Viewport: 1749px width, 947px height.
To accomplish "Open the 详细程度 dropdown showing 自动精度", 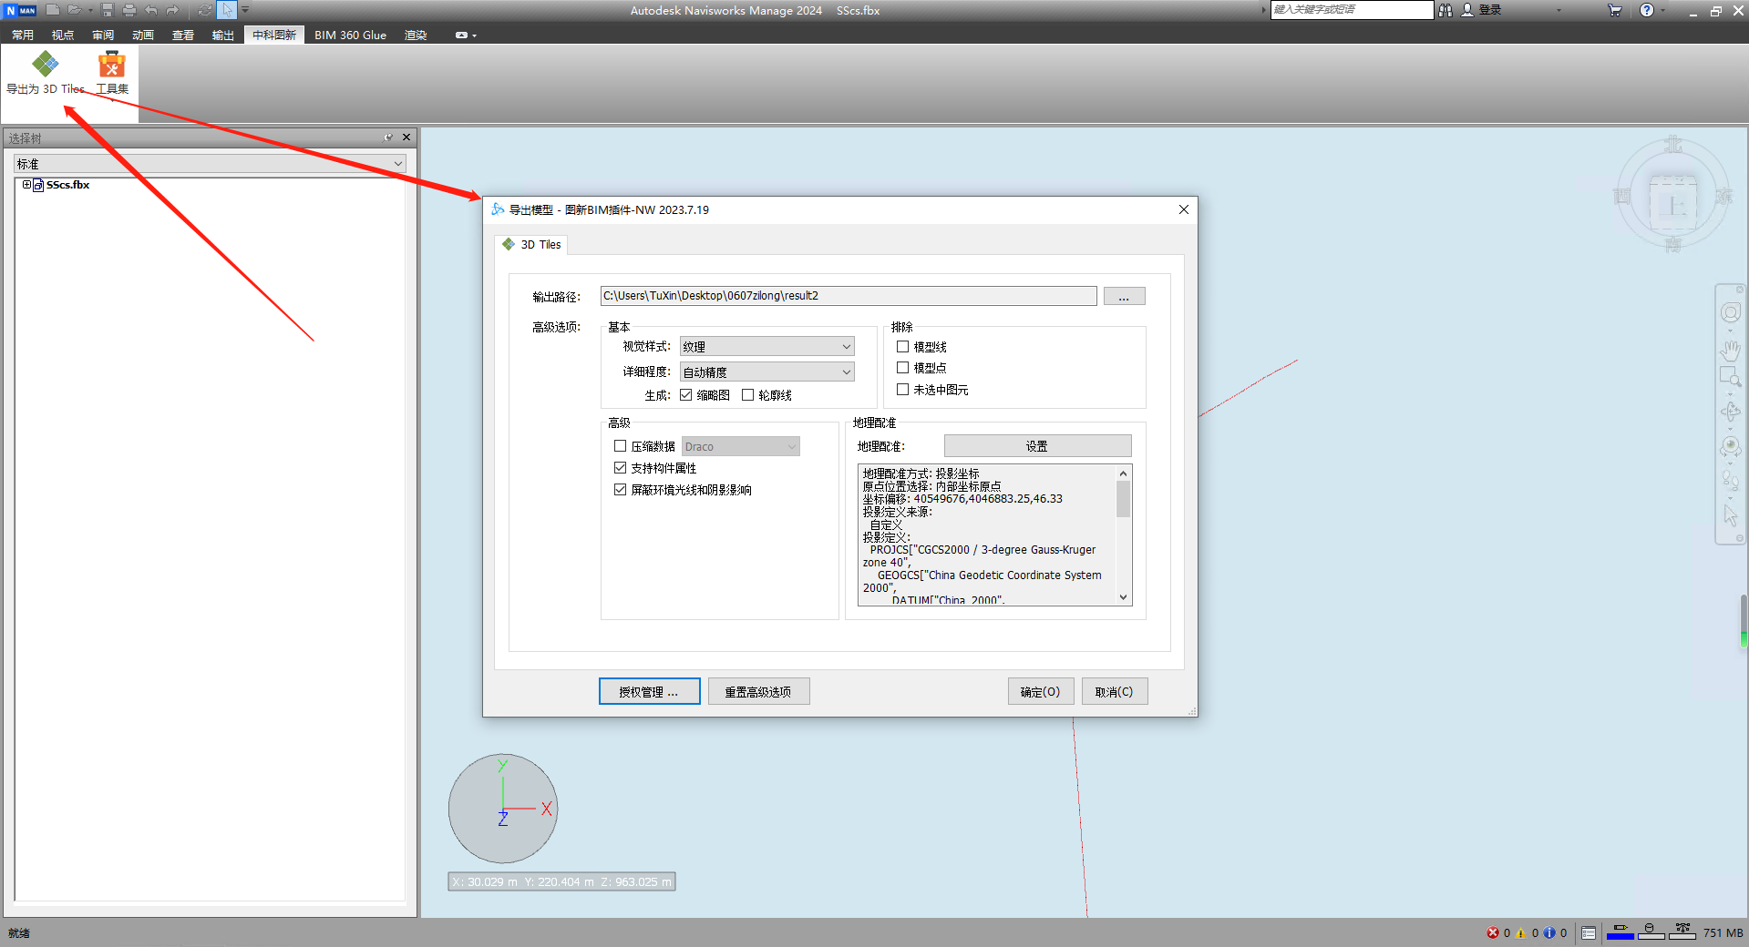I will (766, 372).
